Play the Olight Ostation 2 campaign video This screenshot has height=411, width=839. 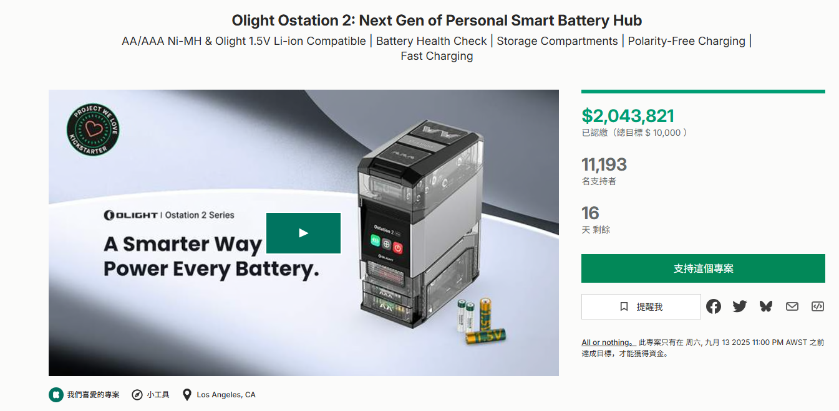303,233
